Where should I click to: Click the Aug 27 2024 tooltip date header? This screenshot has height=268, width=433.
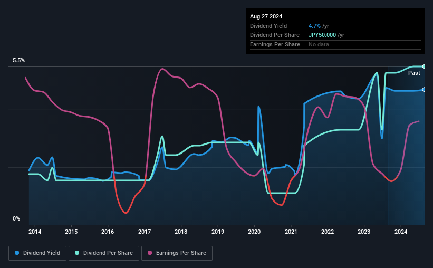pyautogui.click(x=266, y=16)
